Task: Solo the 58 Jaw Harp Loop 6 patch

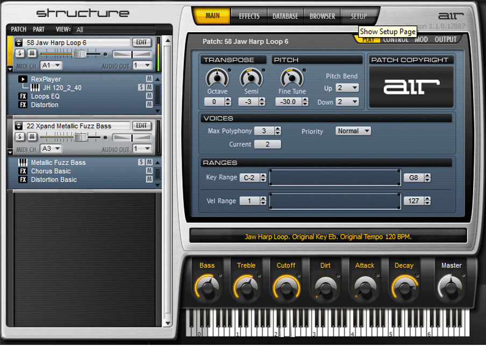Action: click(20, 53)
